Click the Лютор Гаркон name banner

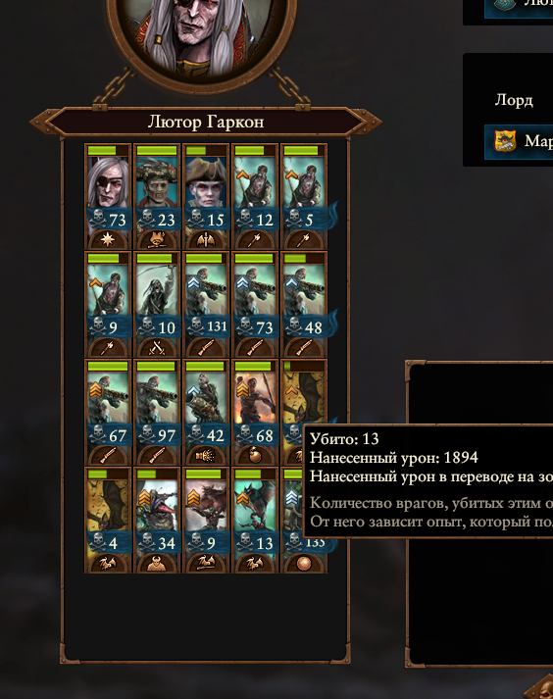click(x=206, y=122)
